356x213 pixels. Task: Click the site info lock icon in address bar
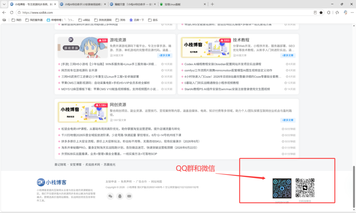[19, 12]
